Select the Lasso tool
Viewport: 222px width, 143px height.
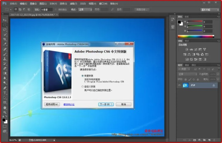[x=5, y=30]
